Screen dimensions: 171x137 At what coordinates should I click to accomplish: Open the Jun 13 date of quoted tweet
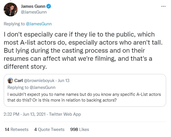pos(63,81)
